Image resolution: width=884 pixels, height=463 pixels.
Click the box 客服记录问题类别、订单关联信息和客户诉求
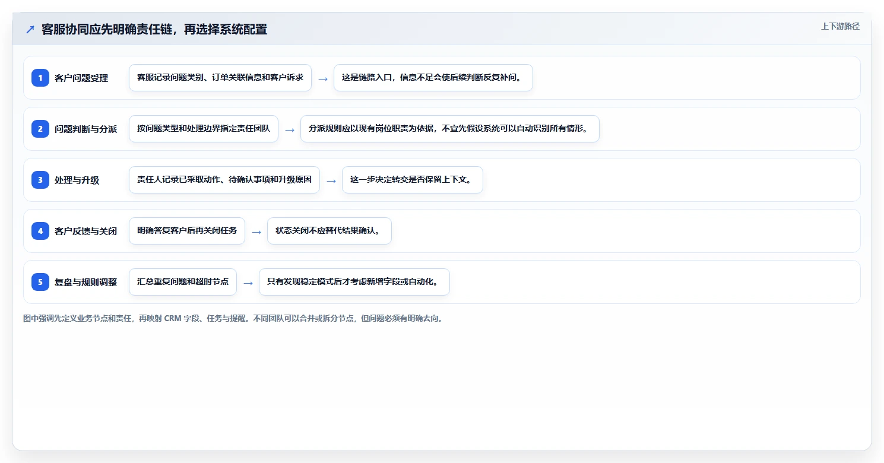[220, 78]
